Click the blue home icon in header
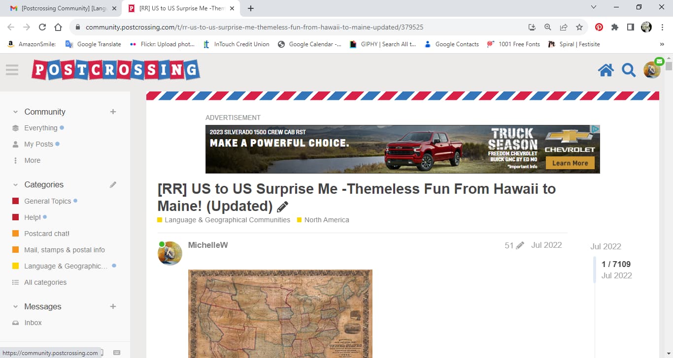 [x=606, y=70]
